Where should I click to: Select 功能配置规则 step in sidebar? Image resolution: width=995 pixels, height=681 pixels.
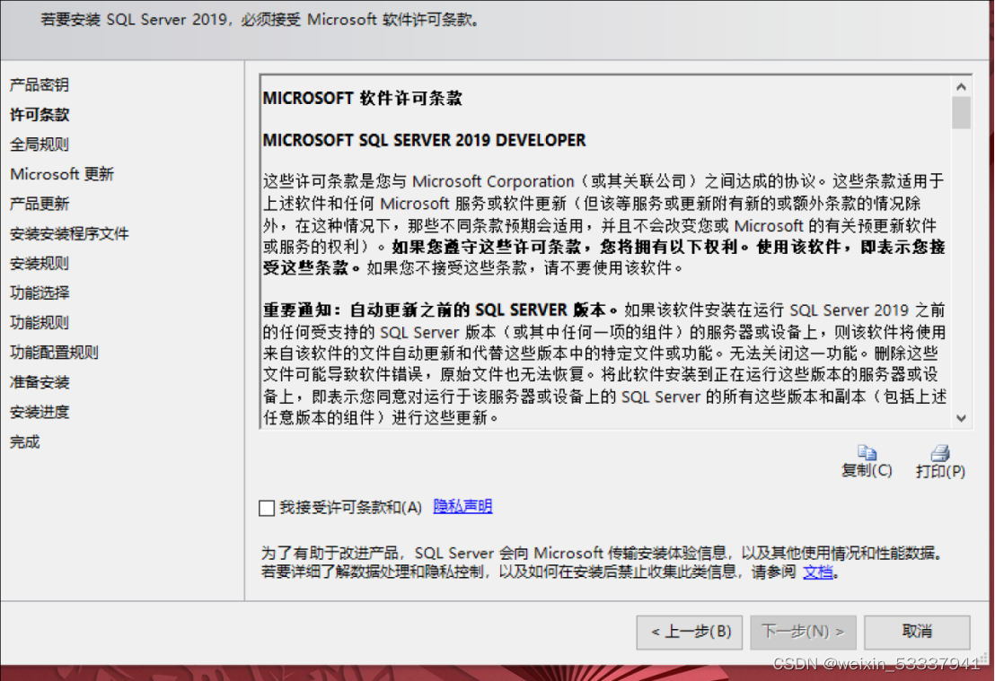pyautogui.click(x=55, y=353)
